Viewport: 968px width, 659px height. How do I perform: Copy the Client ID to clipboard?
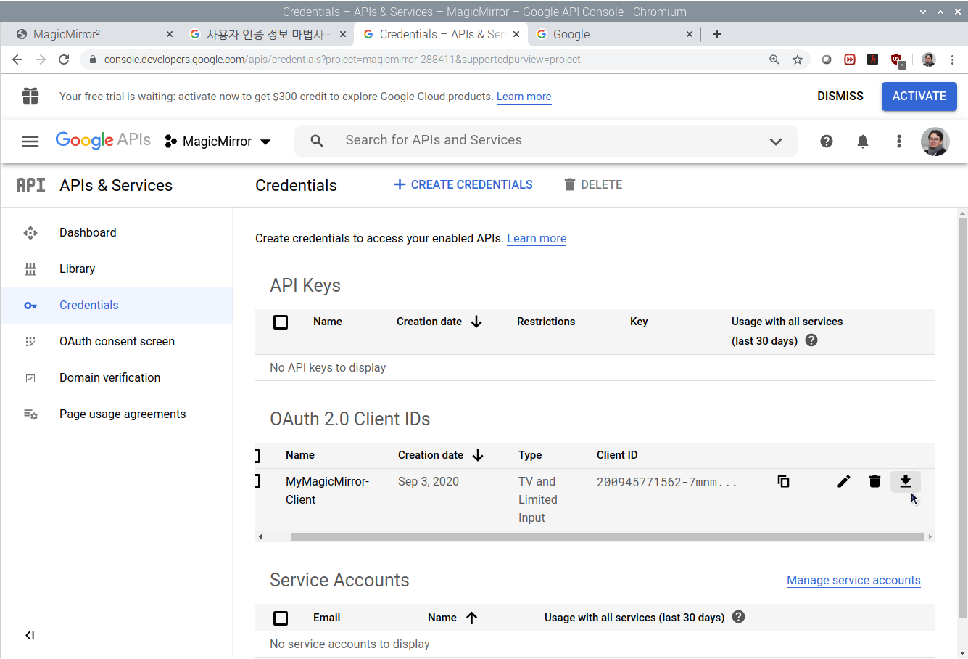(x=783, y=481)
